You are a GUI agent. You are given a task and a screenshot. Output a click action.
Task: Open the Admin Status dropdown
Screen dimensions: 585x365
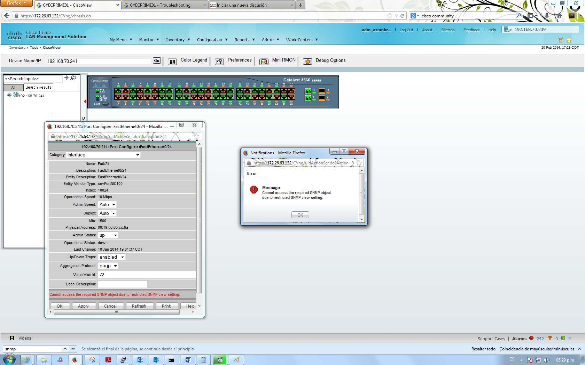click(108, 235)
